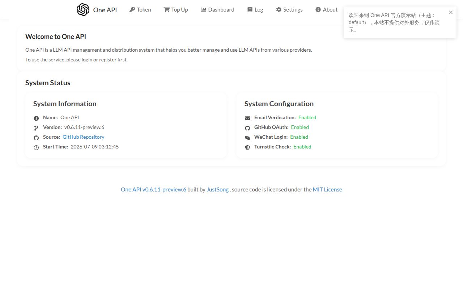The height and width of the screenshot is (289, 463).
Task: Open the MIT License link
Action: coord(327,189)
